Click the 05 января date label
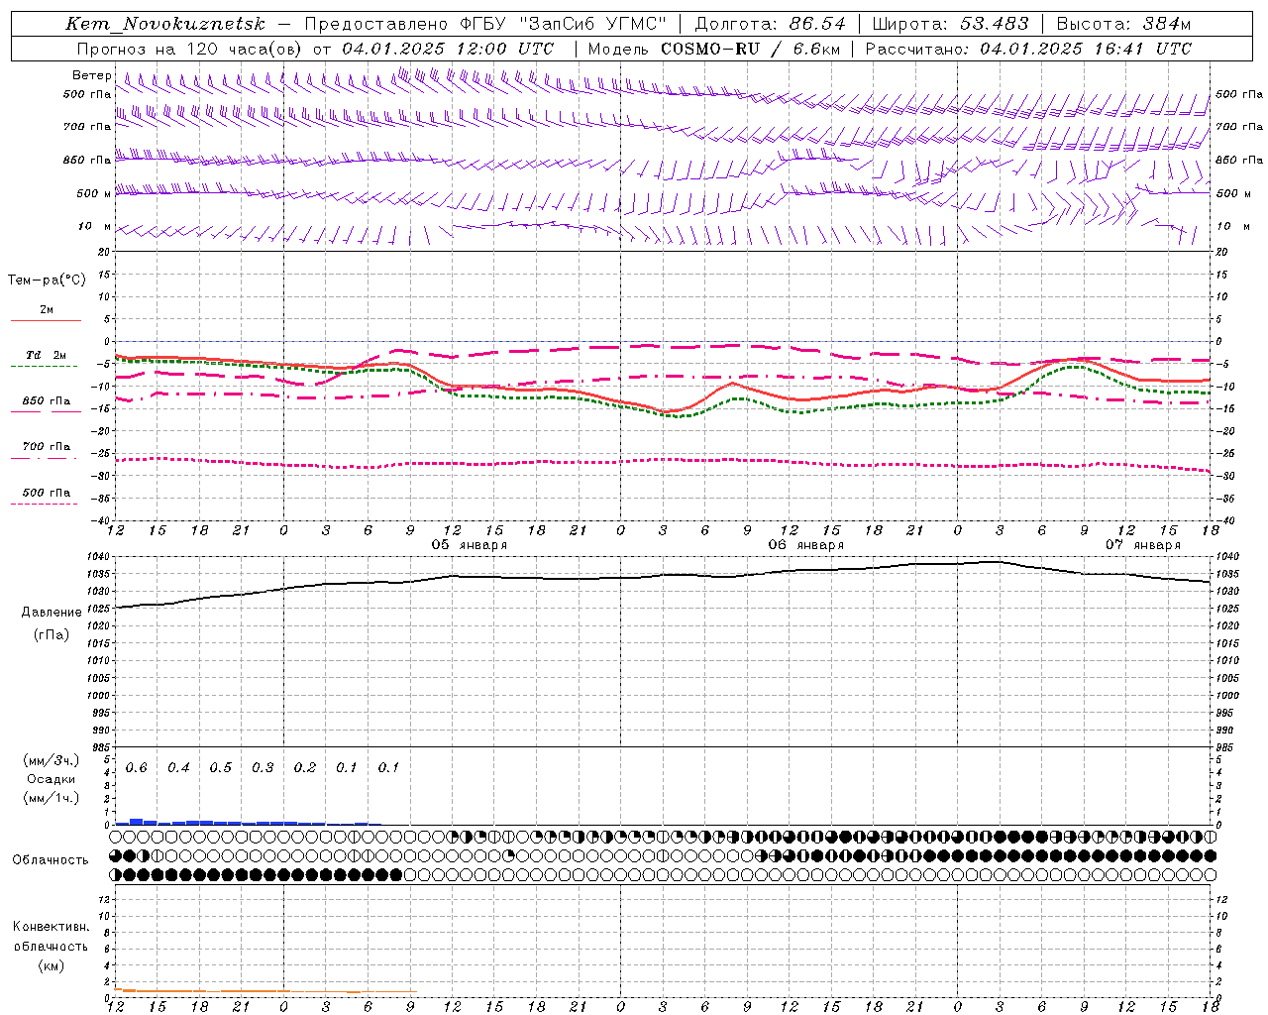 point(470,545)
